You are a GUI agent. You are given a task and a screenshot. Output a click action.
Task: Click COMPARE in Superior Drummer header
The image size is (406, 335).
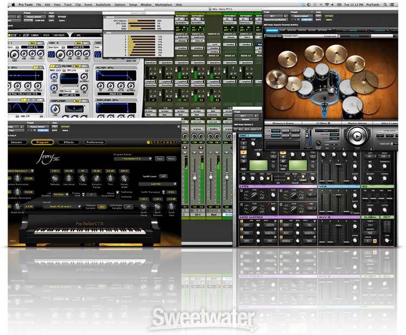(306, 19)
